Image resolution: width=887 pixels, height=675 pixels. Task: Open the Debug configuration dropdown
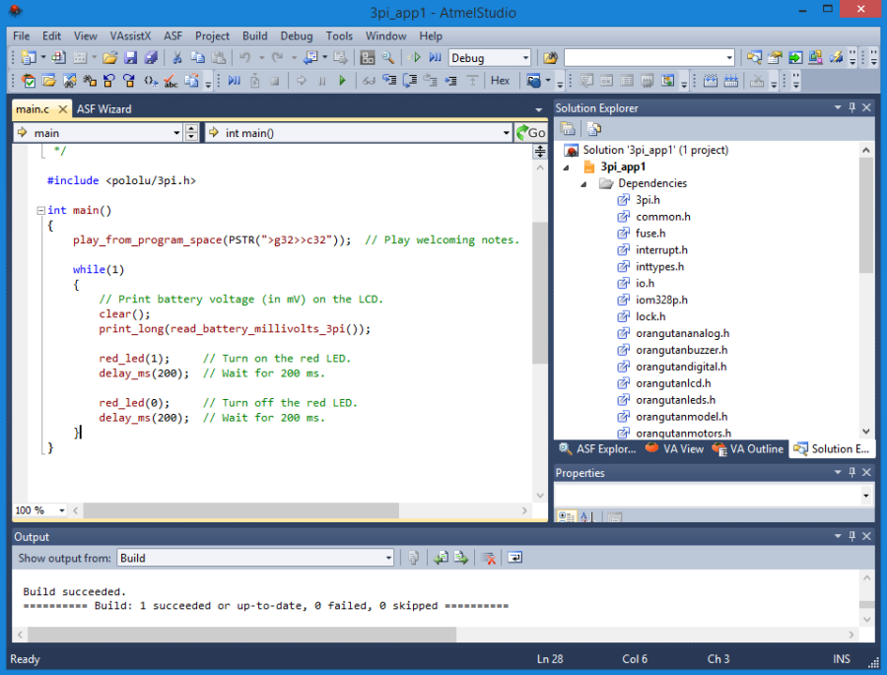525,58
